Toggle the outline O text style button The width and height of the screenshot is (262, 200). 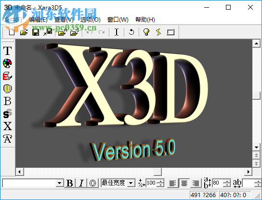point(92,183)
